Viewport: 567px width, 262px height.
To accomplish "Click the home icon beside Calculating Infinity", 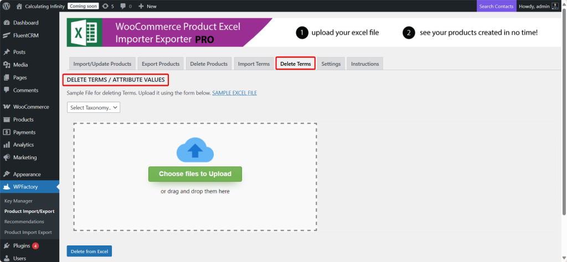I will click(x=19, y=6).
